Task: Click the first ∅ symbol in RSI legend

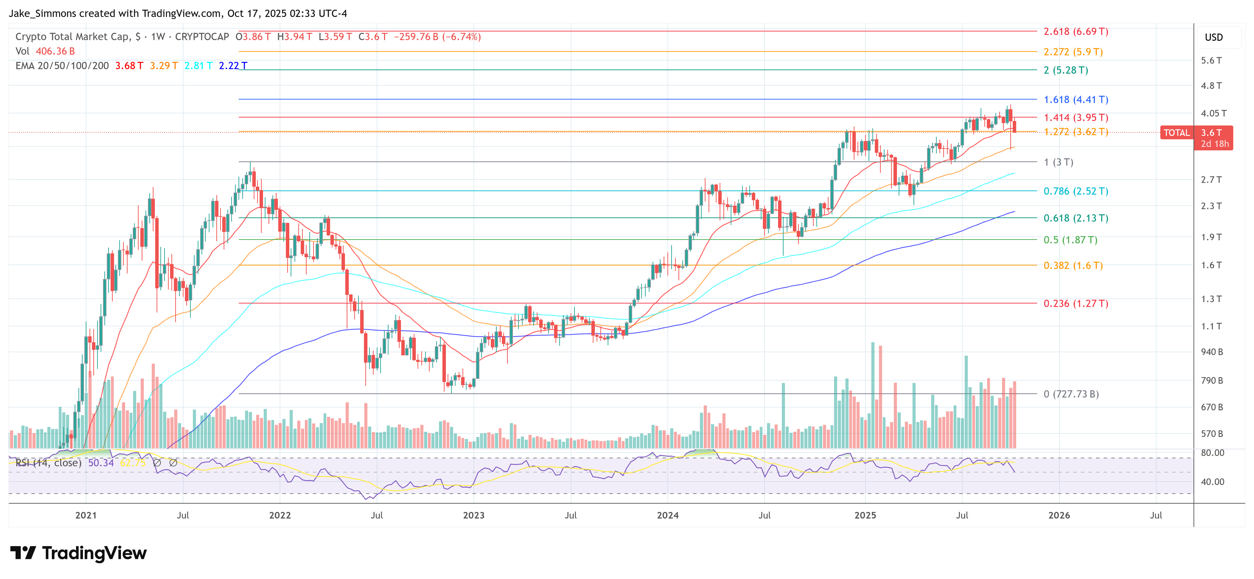Action: (157, 463)
